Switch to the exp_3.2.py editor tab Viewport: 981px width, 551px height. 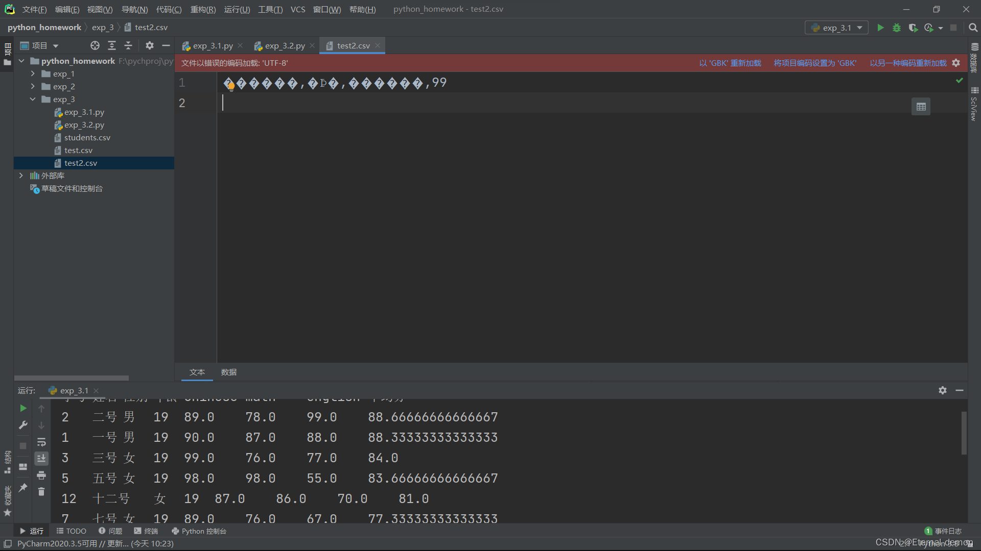[284, 45]
